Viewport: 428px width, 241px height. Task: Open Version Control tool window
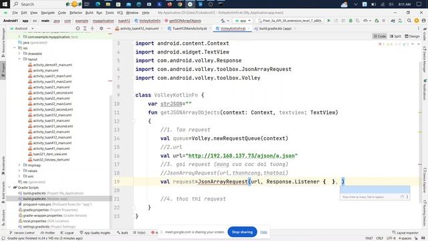(22, 233)
